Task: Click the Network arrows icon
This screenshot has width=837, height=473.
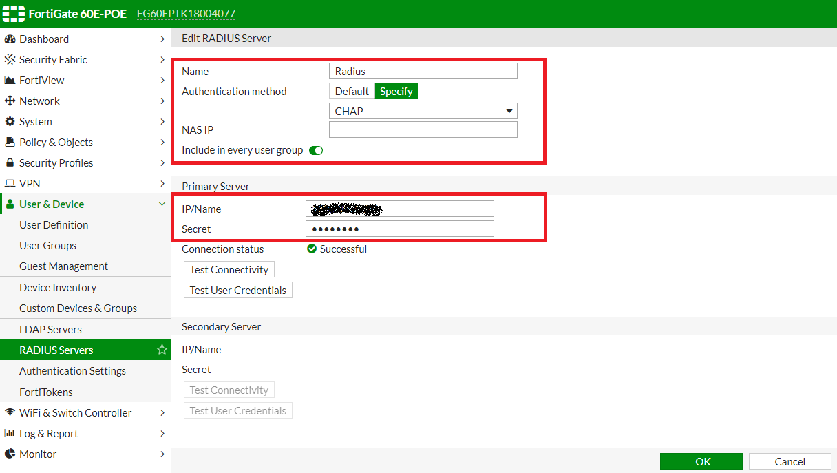Action: (x=10, y=101)
